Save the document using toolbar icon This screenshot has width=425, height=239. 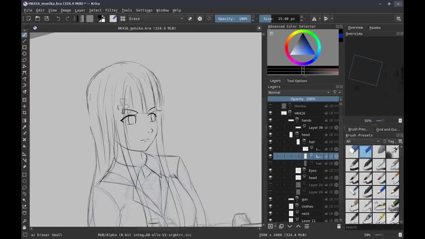point(47,19)
